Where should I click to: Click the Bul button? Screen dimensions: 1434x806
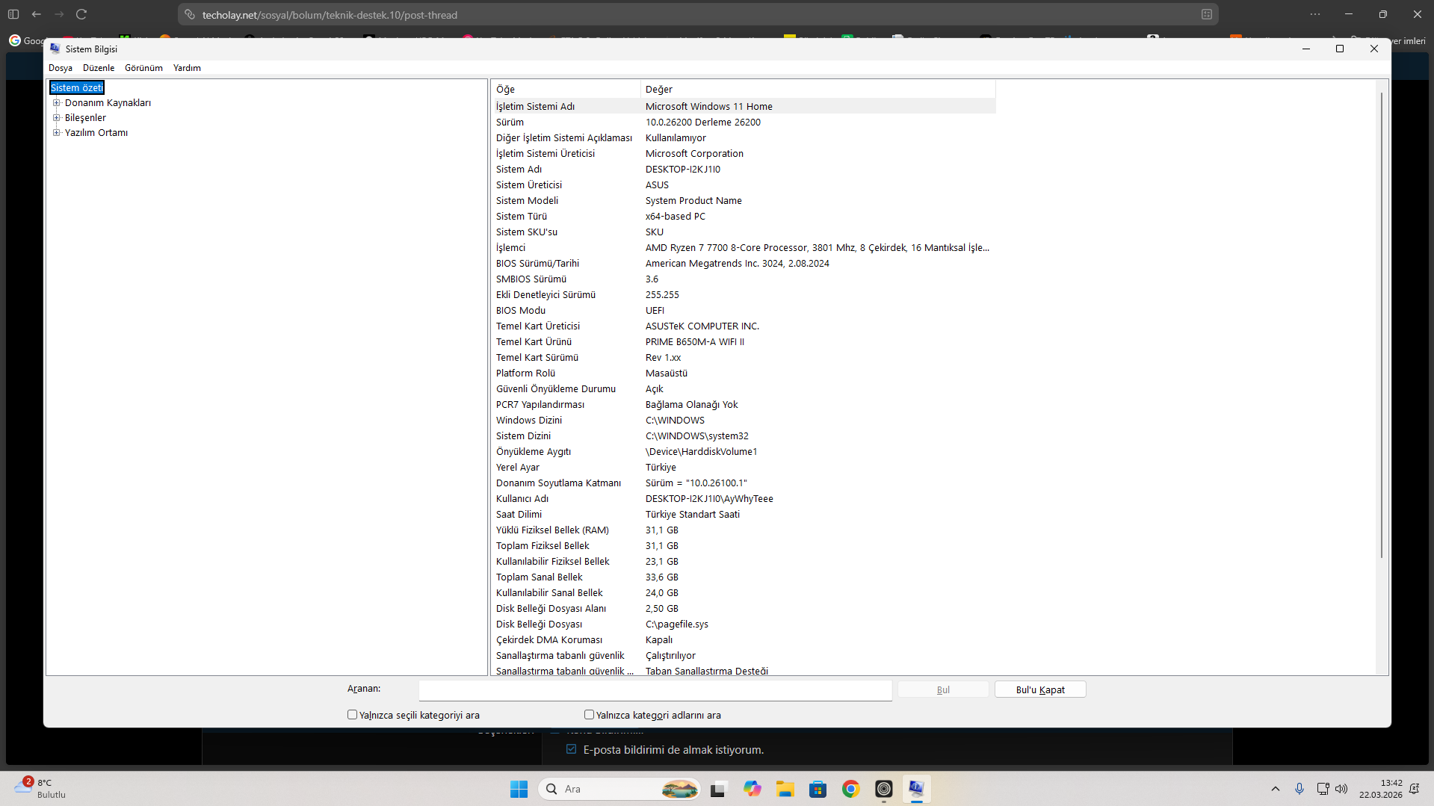943,689
